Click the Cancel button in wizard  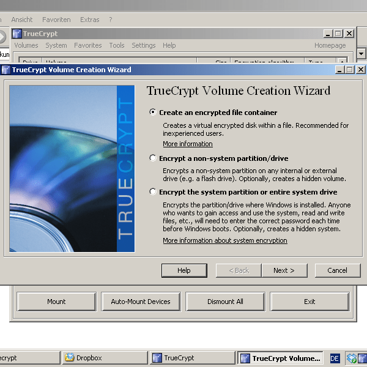pyautogui.click(x=338, y=270)
